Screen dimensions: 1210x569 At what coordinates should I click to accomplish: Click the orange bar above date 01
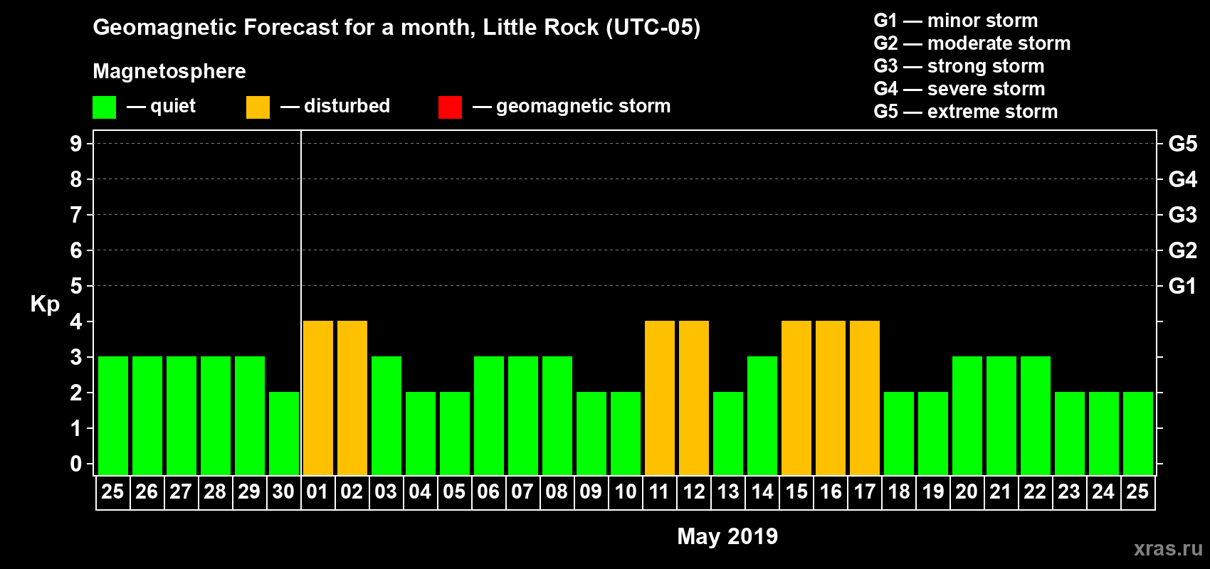pyautogui.click(x=318, y=398)
